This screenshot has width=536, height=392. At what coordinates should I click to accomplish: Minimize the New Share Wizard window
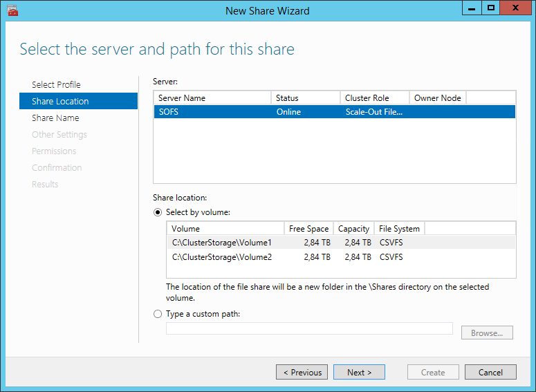tap(472, 8)
